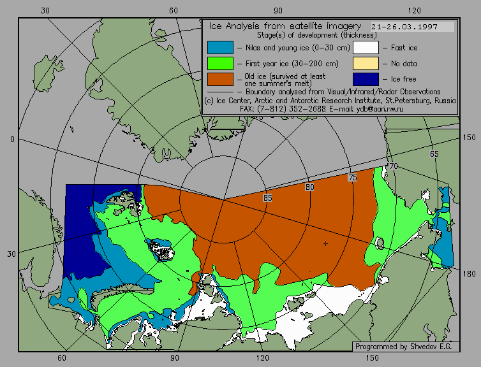This screenshot has height=367, width=481.
Task: Click the 'Fast ice' legend label
Action: 404,48
